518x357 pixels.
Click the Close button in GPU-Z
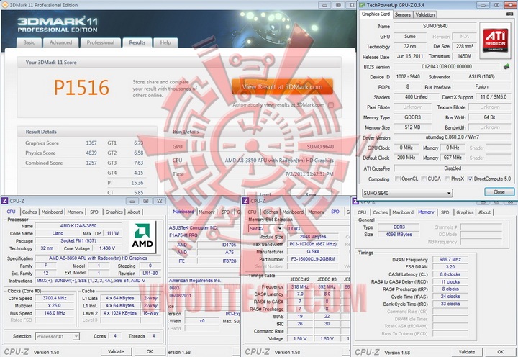[x=499, y=192]
